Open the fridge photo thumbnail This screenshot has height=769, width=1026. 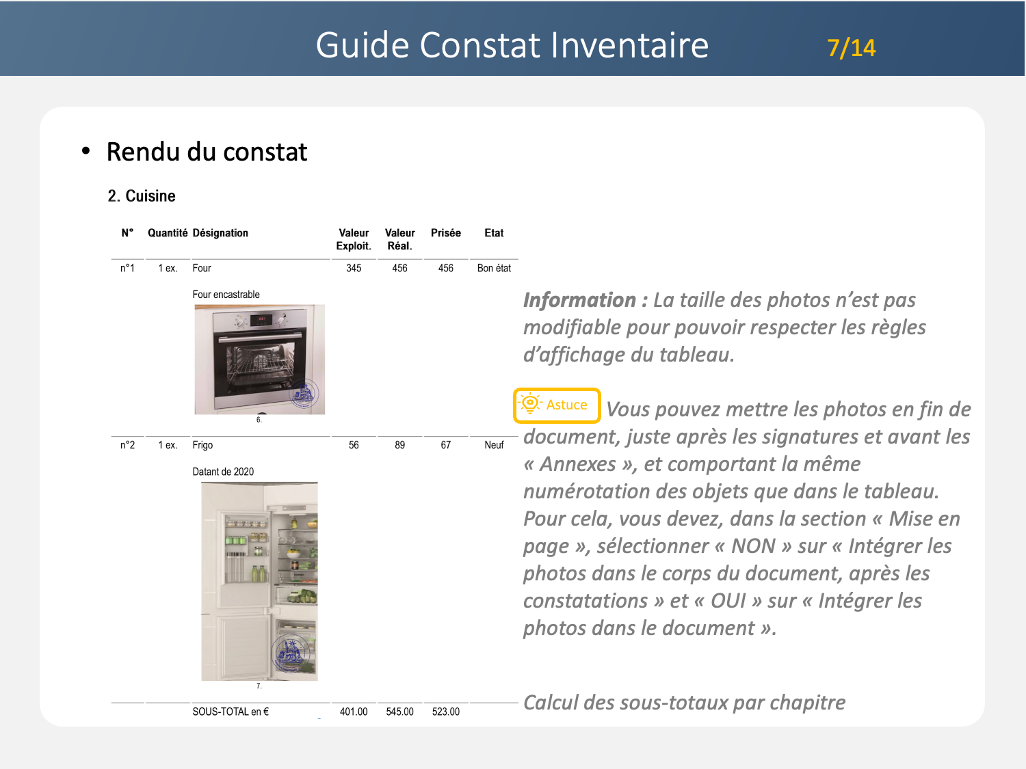tap(259, 581)
